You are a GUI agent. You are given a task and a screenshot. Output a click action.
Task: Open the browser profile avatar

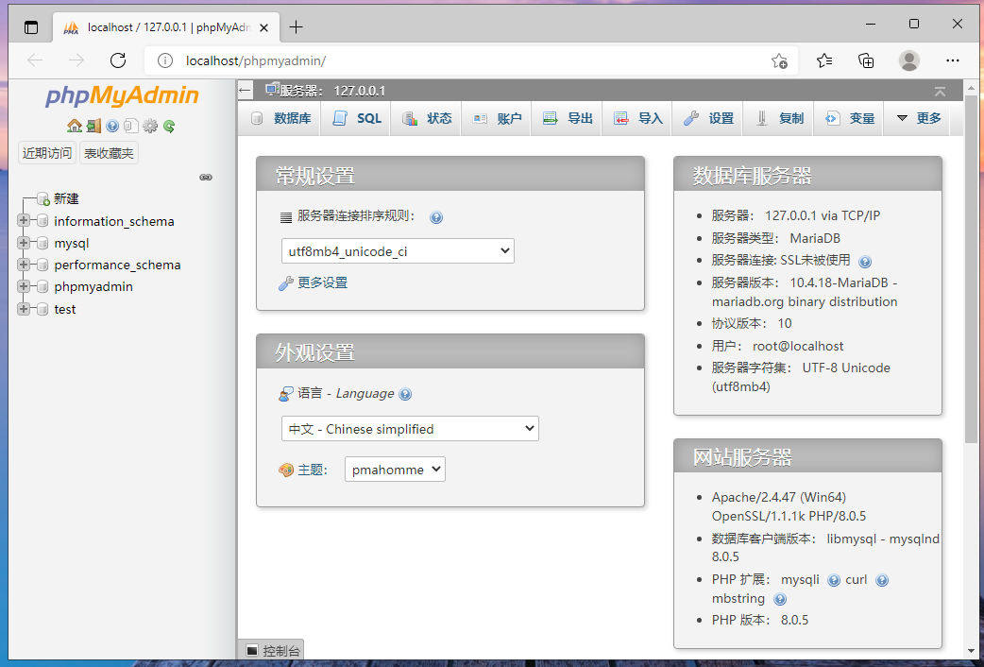[x=909, y=60]
